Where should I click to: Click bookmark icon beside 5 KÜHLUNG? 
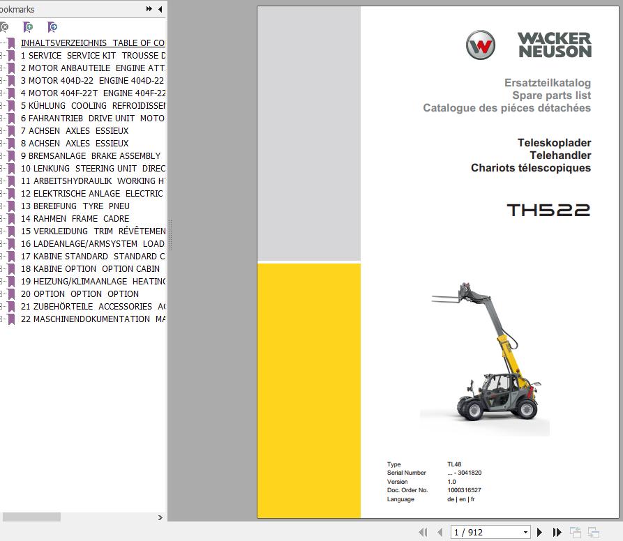coord(12,105)
